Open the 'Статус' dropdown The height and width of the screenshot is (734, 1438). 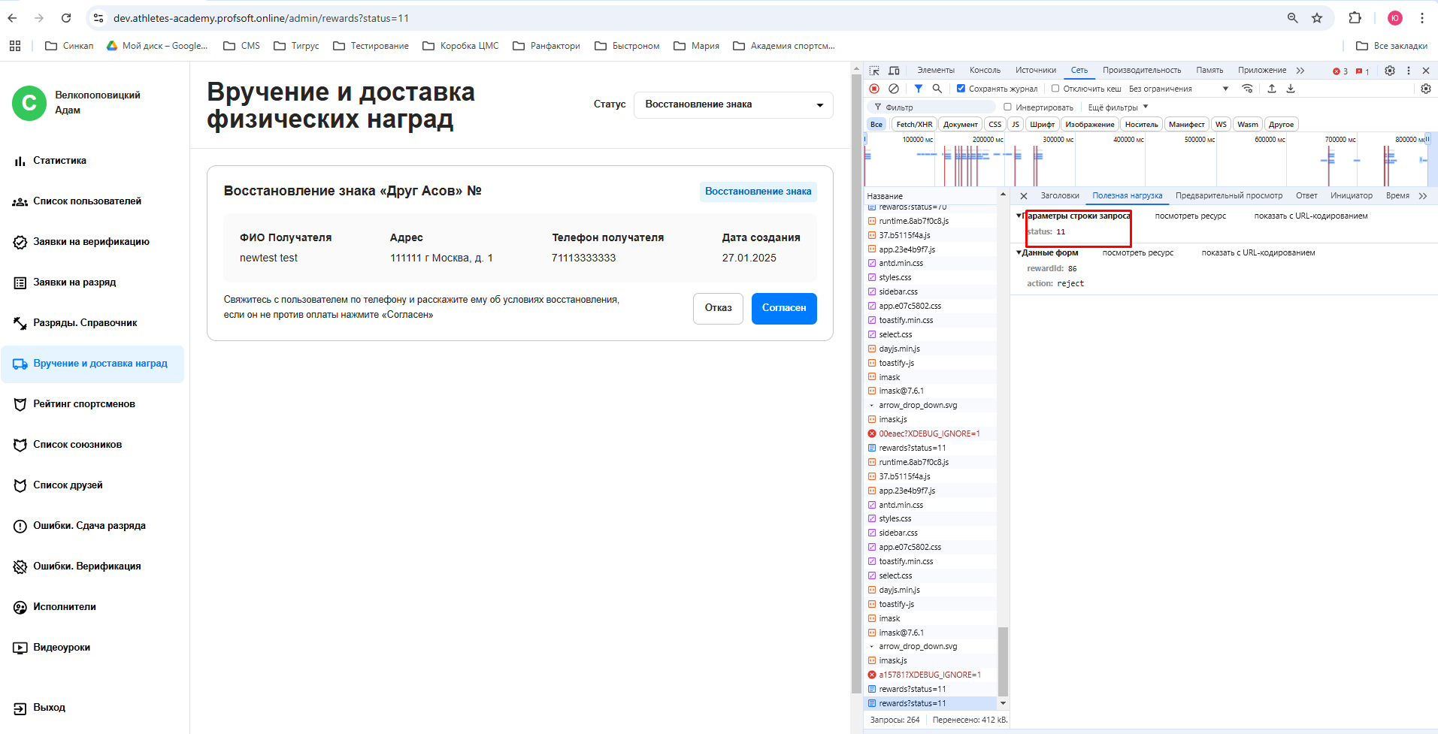[x=733, y=104]
